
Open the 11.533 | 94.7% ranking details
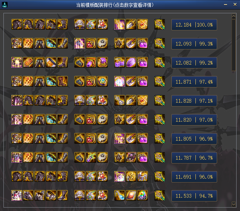(x=194, y=196)
